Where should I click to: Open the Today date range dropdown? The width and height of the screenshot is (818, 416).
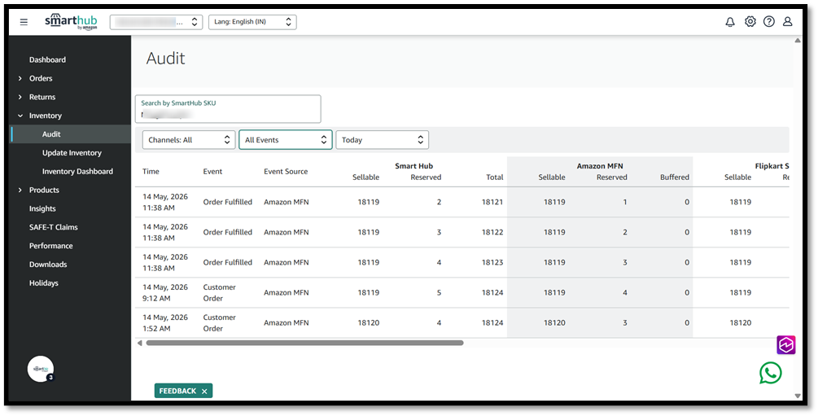click(383, 140)
